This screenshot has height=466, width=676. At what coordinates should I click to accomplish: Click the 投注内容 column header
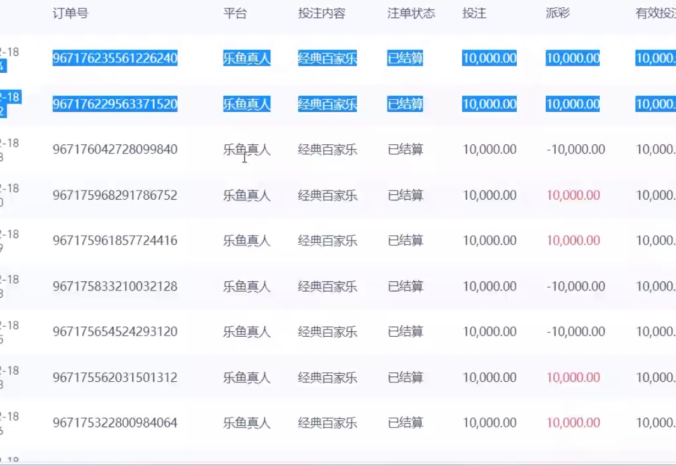321,13
